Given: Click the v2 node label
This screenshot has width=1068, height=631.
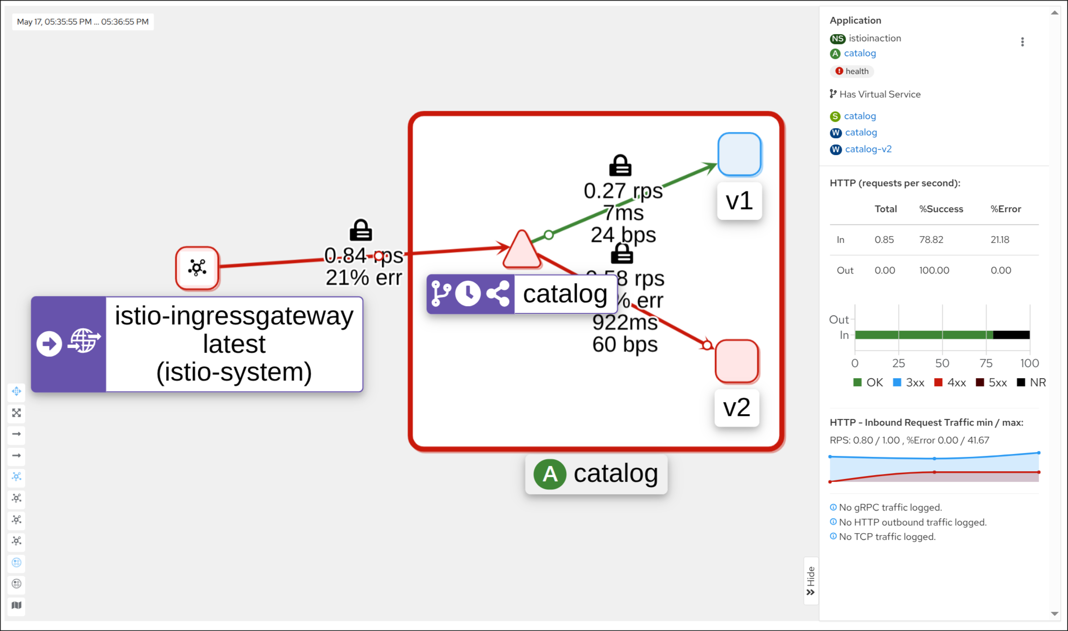Looking at the screenshot, I should coord(737,408).
